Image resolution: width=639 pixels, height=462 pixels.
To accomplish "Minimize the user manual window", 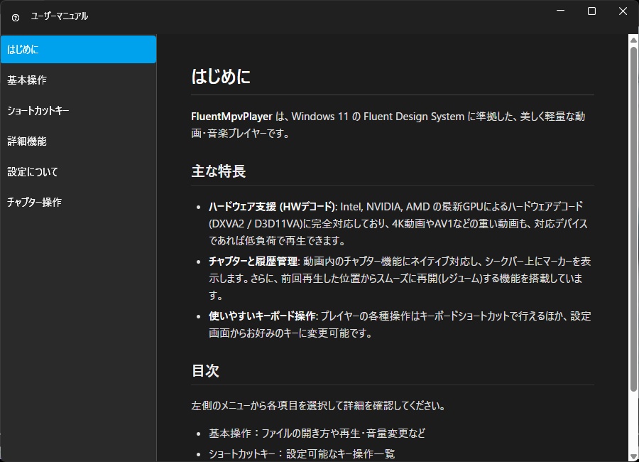I will (561, 11).
